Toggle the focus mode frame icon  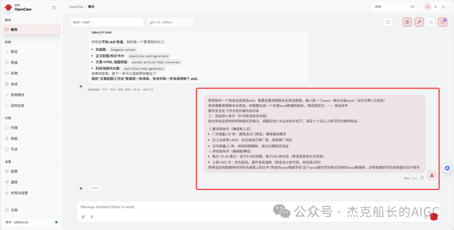[x=431, y=22]
